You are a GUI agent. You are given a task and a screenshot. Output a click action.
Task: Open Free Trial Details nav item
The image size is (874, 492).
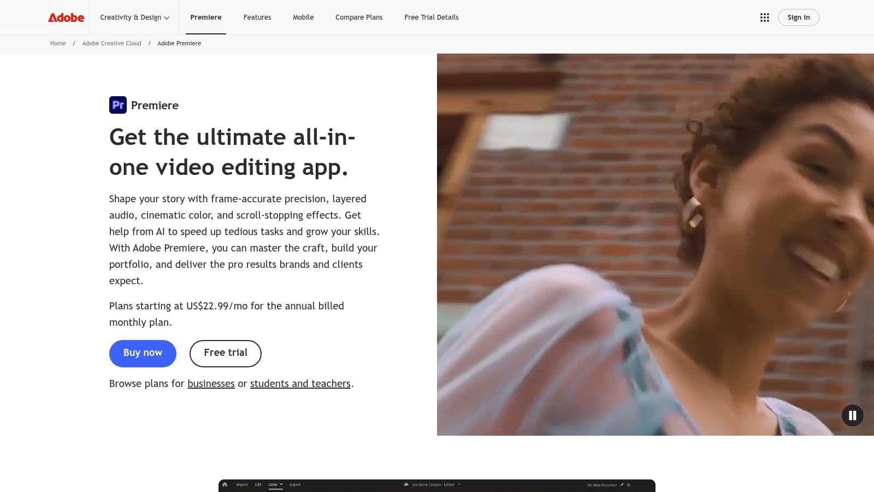[432, 17]
